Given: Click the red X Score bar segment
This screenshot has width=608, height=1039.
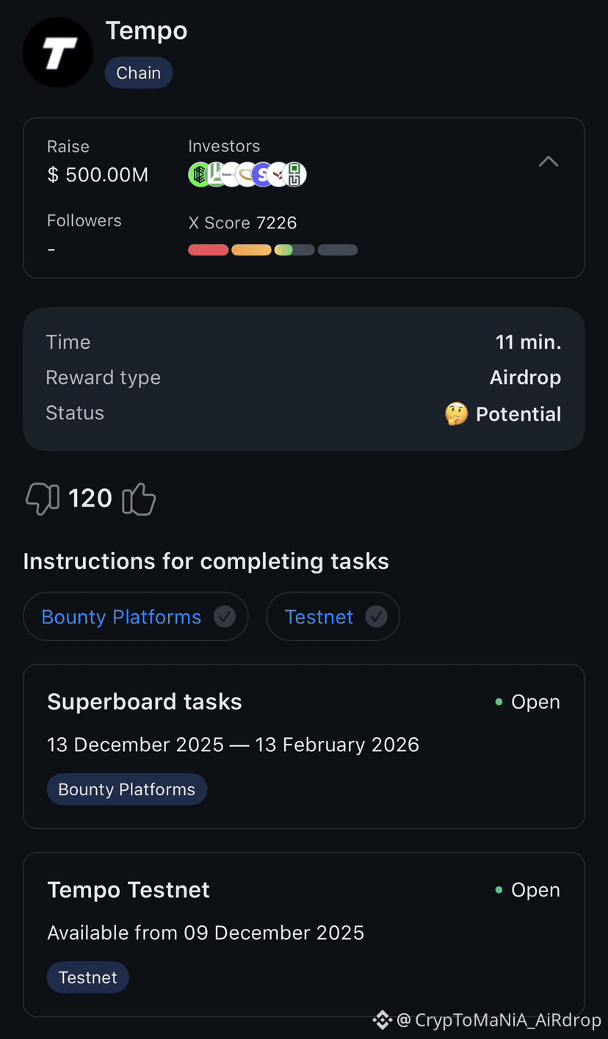Looking at the screenshot, I should [209, 250].
